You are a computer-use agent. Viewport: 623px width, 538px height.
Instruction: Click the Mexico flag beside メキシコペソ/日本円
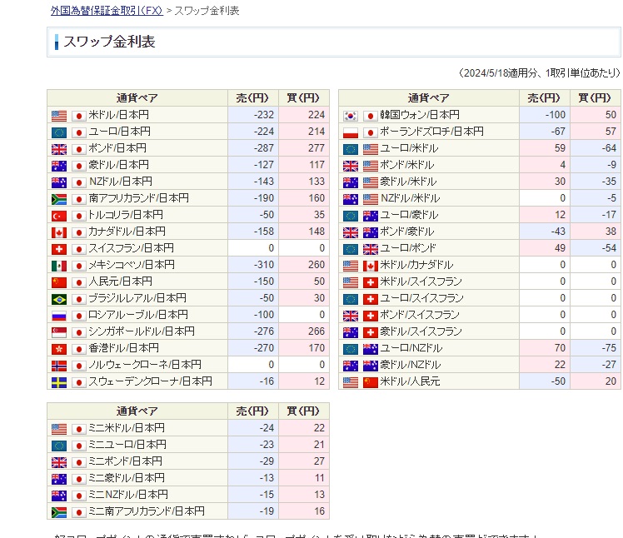(59, 265)
